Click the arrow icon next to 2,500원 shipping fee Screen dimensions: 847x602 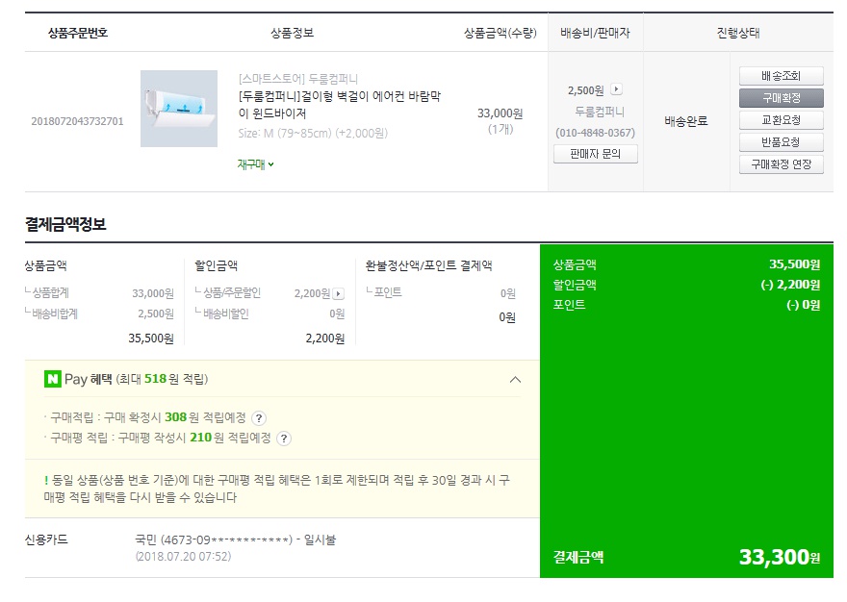(x=616, y=89)
